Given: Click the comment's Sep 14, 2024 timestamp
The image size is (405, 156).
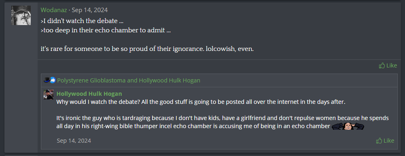Looking at the screenshot, I should point(74,141).
